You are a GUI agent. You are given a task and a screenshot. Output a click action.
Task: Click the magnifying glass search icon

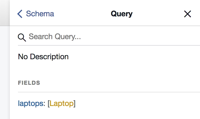pos(22,37)
